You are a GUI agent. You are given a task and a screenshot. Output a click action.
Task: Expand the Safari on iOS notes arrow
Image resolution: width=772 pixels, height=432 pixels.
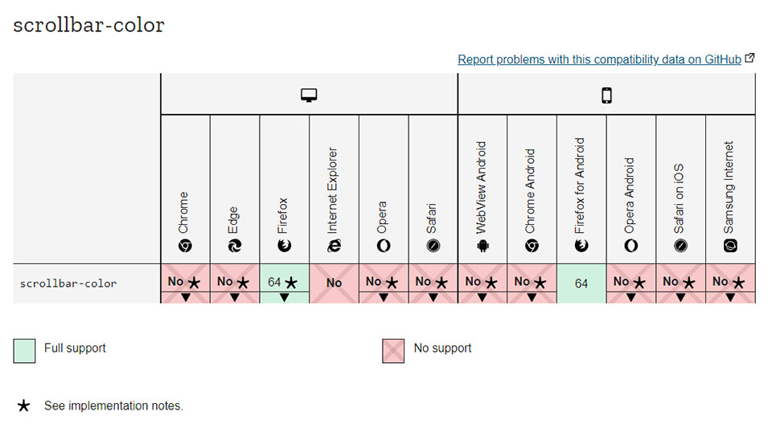point(681,297)
